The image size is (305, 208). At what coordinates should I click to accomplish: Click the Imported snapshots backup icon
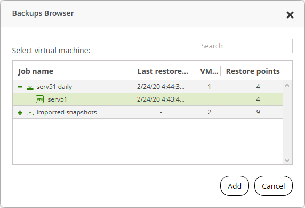[x=30, y=112]
